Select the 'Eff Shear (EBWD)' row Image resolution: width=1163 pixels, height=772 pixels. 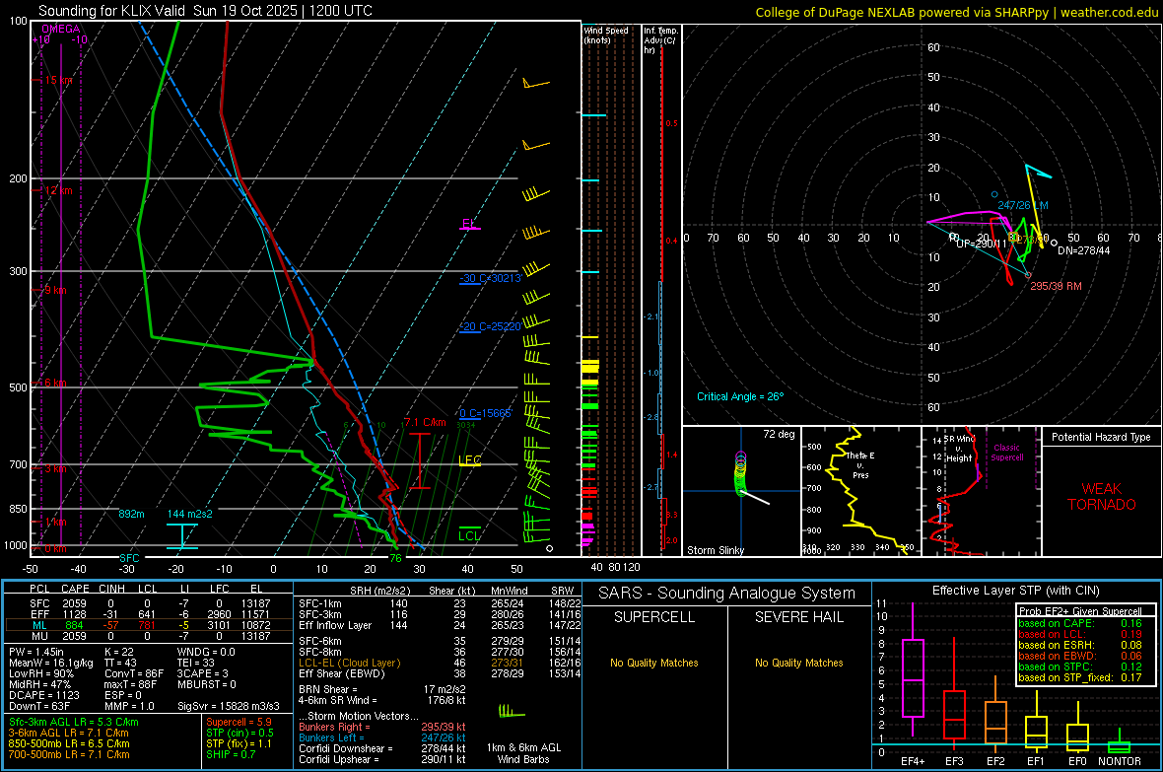click(x=440, y=674)
